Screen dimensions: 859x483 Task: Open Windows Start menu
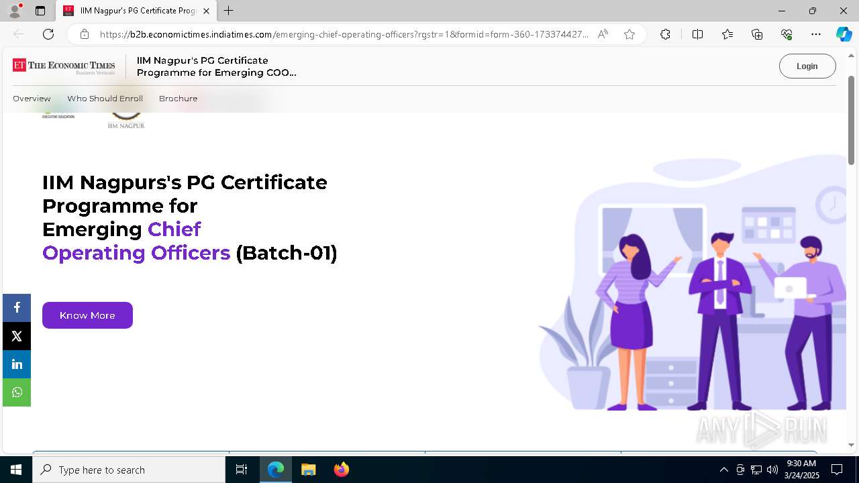[16, 470]
